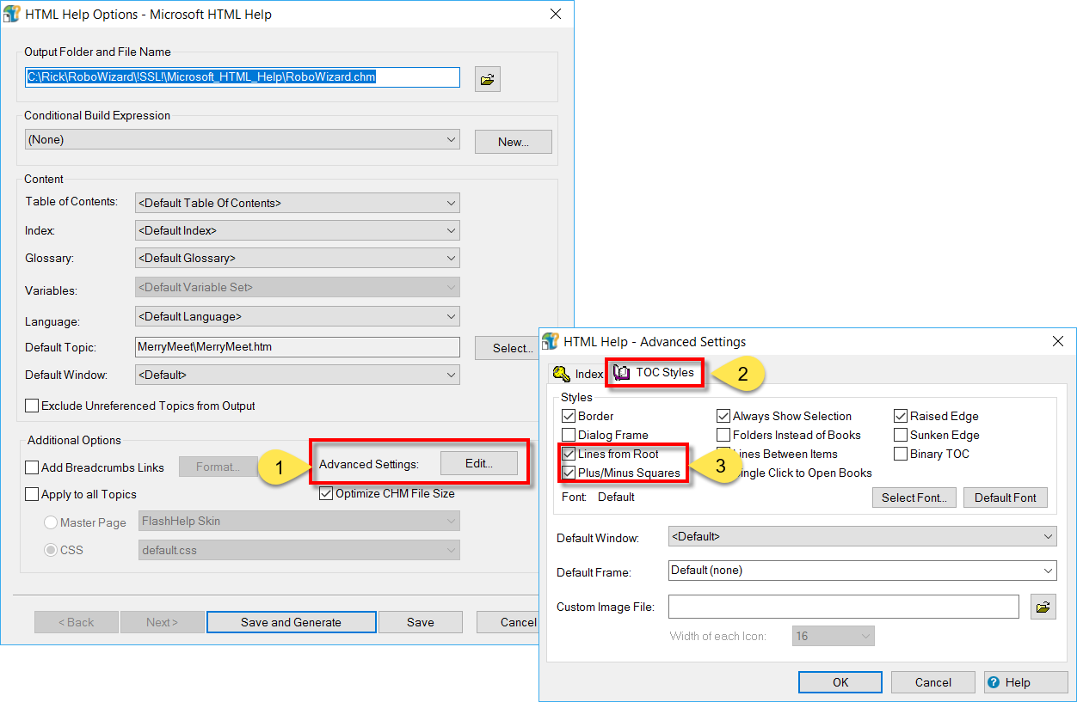The width and height of the screenshot is (1077, 702).
Task: Uncheck Lines from Root
Action: tap(568, 454)
